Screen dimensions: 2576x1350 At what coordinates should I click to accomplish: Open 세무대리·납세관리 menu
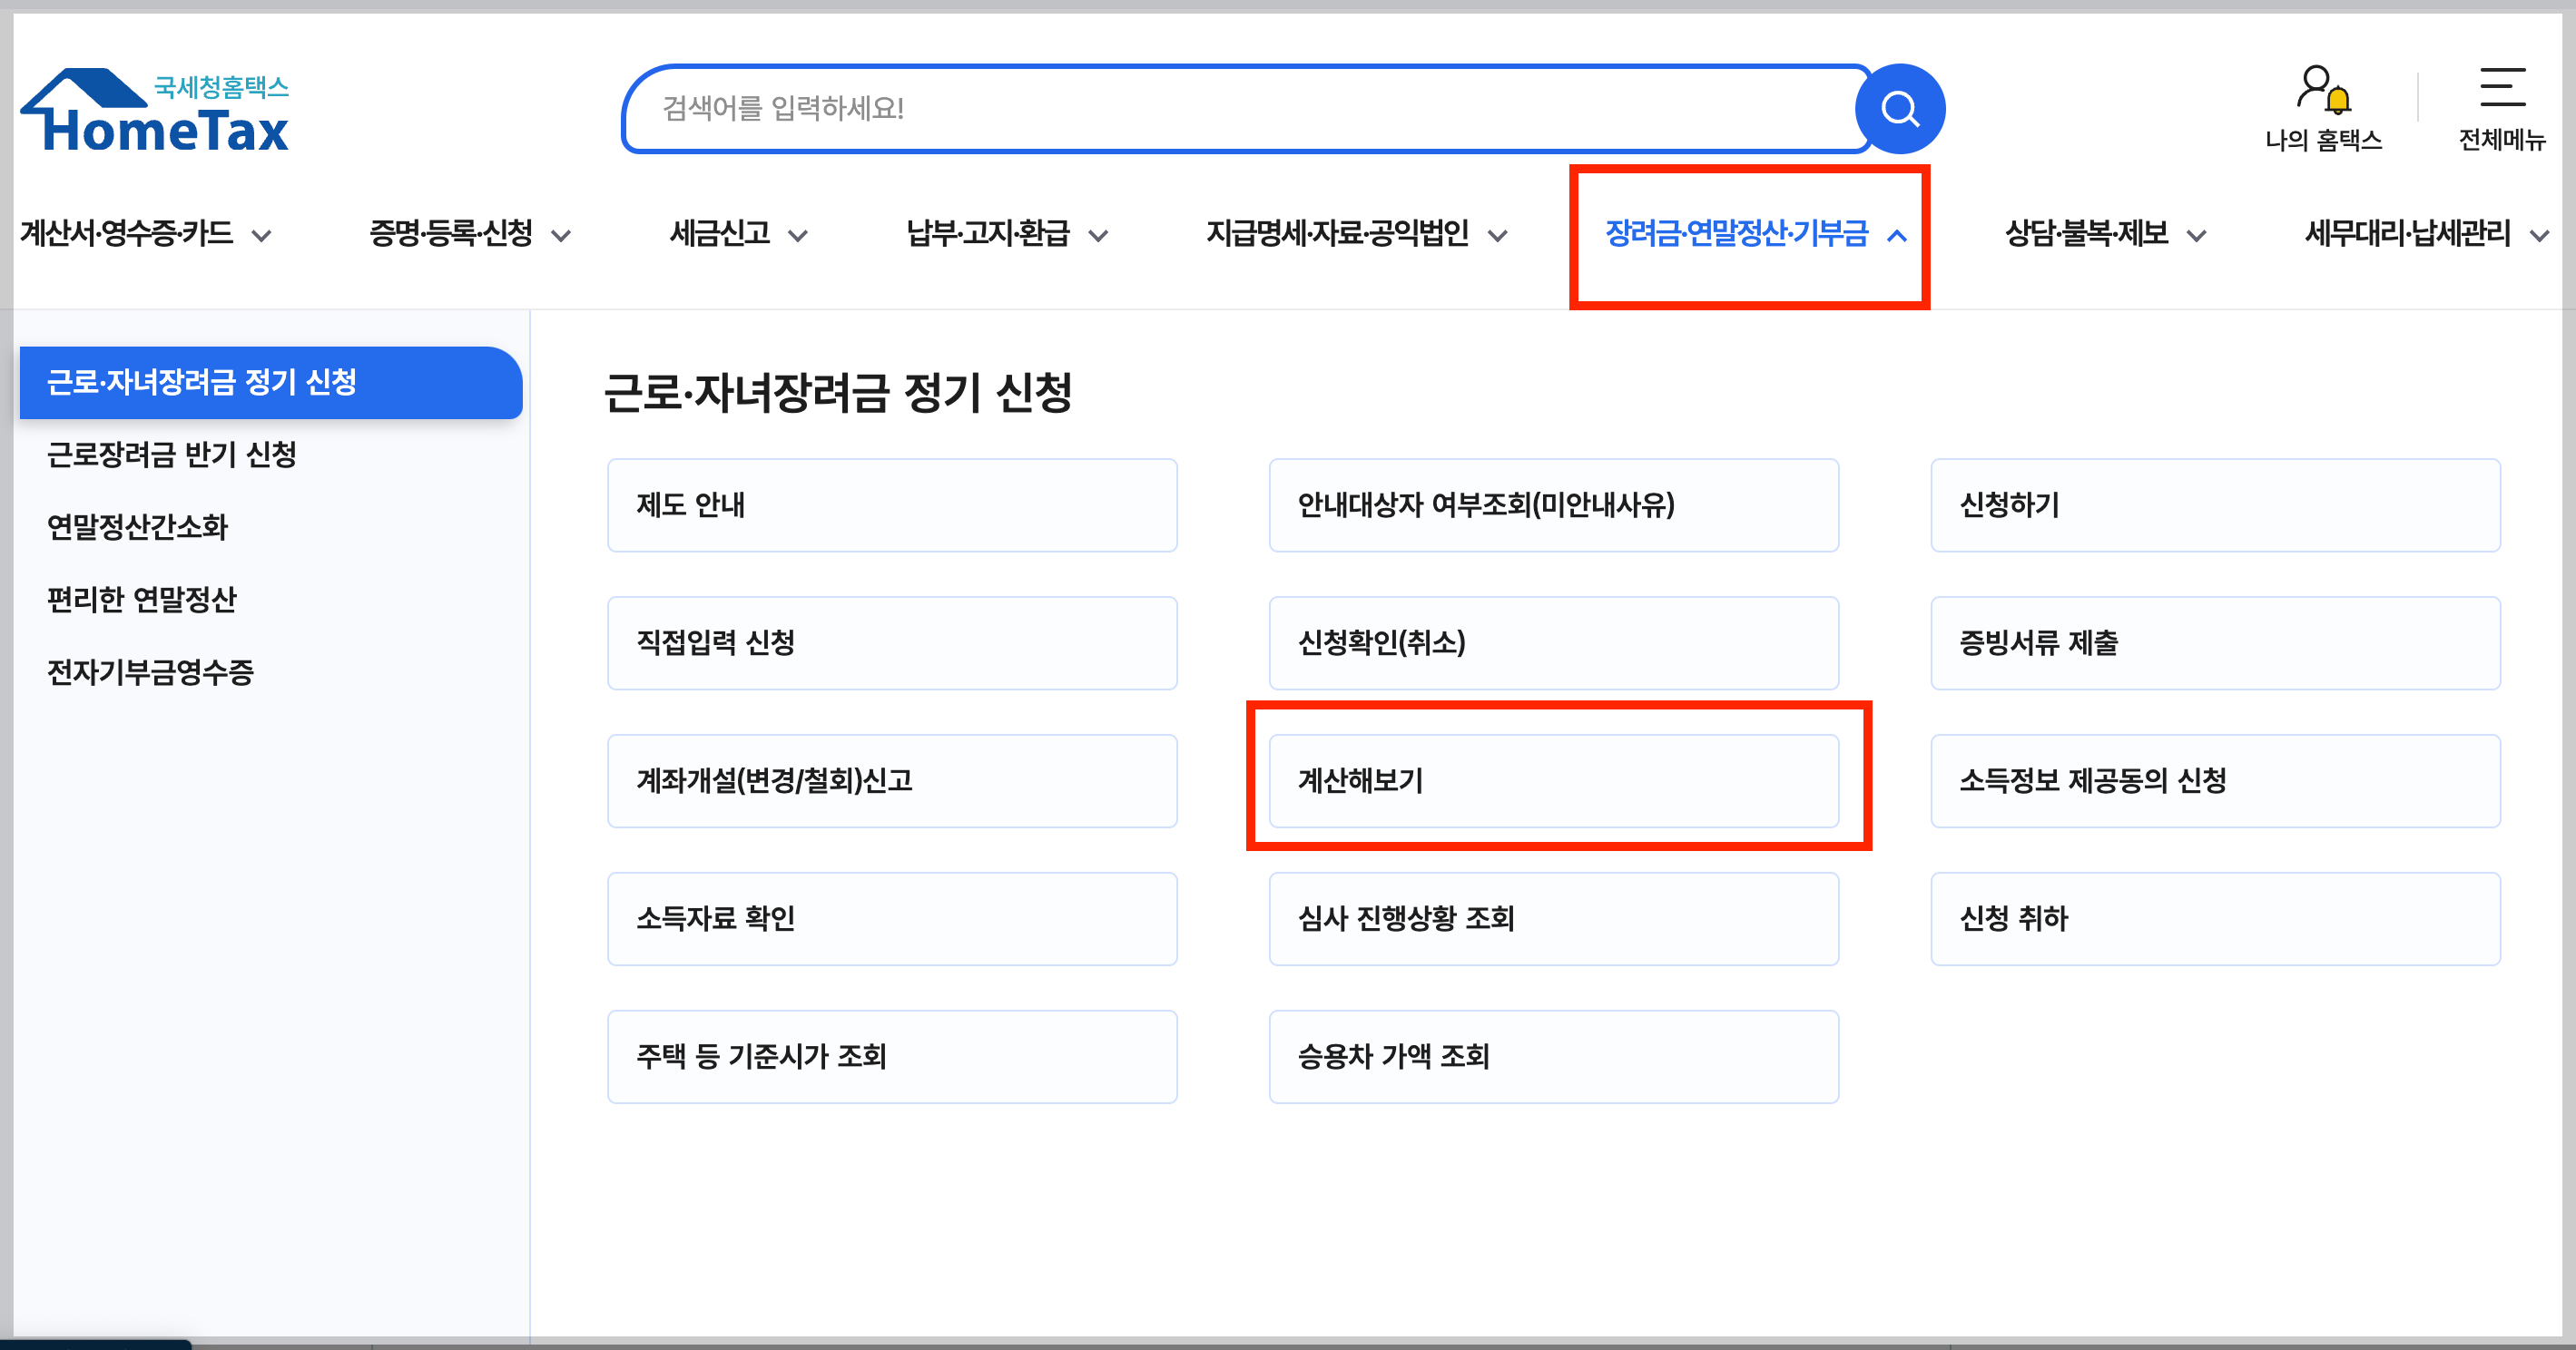pos(2407,234)
